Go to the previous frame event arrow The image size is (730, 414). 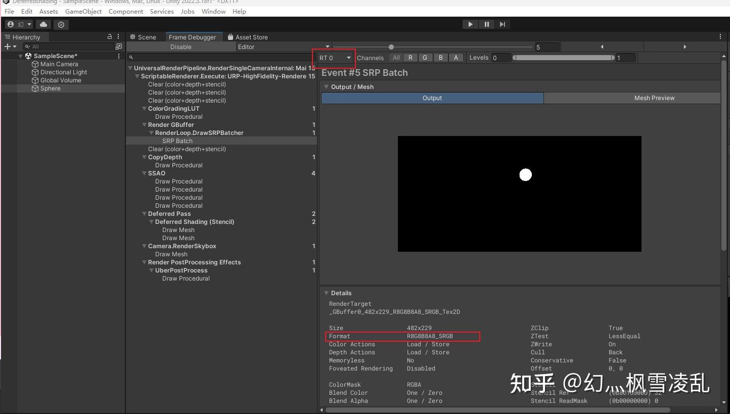tap(602, 47)
